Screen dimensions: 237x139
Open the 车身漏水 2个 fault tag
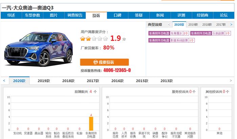pos(169,33)
